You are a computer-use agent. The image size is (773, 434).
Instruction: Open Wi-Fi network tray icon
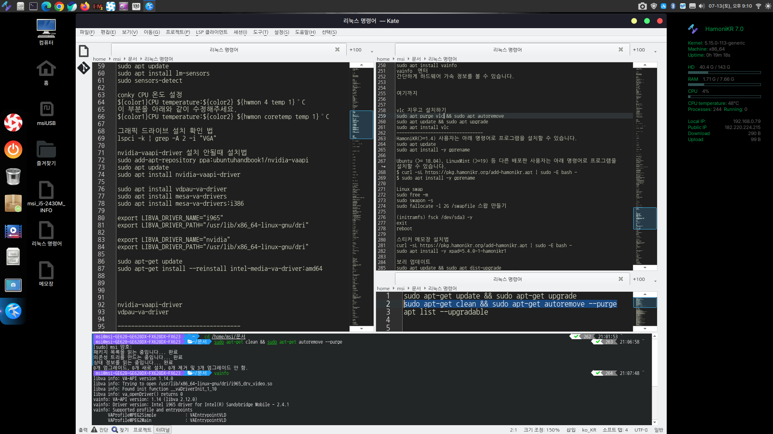point(759,6)
